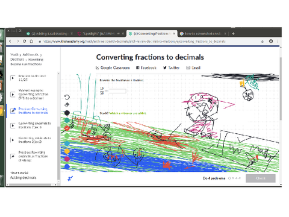Close the Adding & subtracting tab
This screenshot has height=217, width=289.
(x=72, y=34)
